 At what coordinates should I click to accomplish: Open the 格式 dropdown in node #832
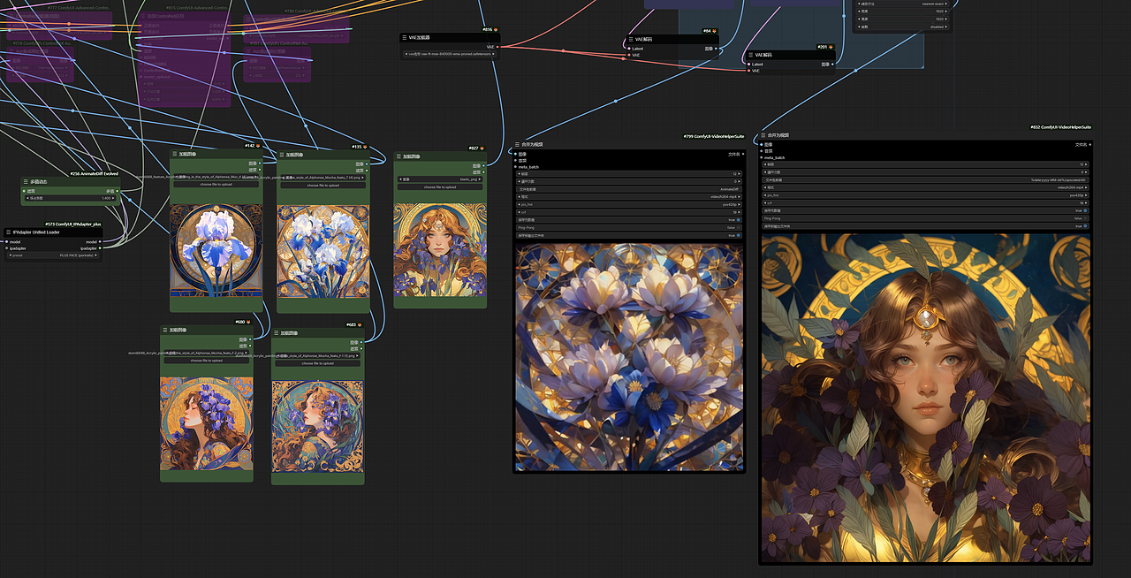[925, 187]
